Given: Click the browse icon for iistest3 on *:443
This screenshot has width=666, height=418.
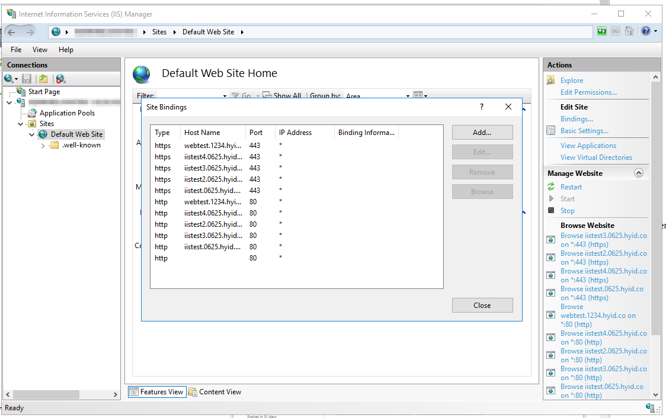Looking at the screenshot, I should (x=551, y=240).
